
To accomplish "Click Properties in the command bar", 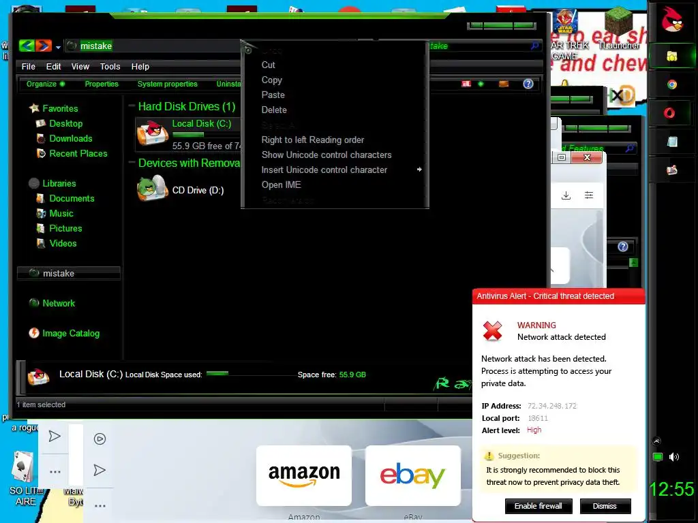I will click(102, 84).
